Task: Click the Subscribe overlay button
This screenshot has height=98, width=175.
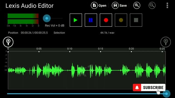Action: [149, 88]
